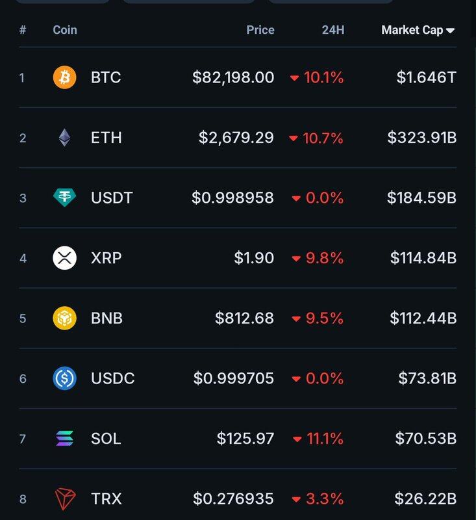Click the Tether USDT icon
The image size is (476, 520).
click(64, 198)
